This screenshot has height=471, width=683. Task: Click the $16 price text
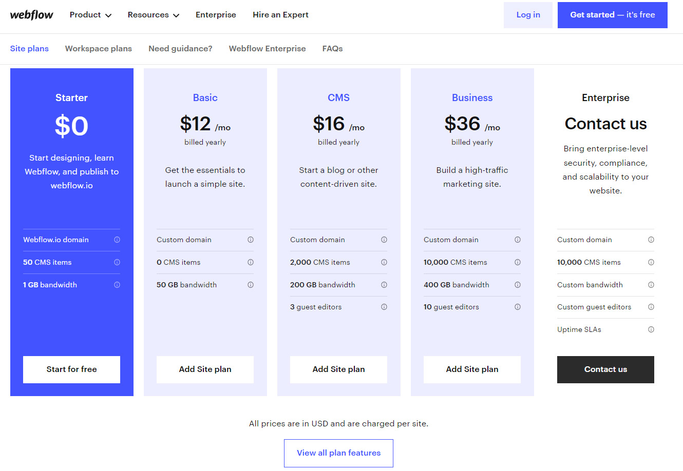coord(329,124)
